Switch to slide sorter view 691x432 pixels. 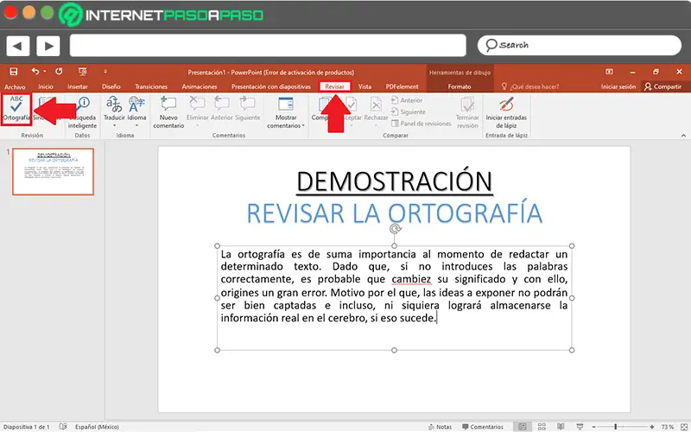542,427
